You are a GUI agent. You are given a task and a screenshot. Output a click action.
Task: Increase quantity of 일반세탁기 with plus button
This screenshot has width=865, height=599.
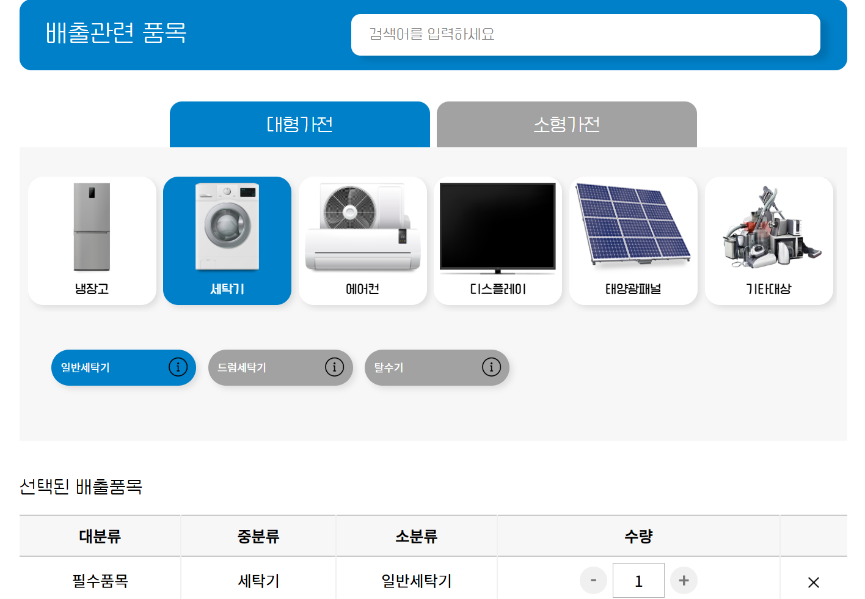tap(684, 581)
